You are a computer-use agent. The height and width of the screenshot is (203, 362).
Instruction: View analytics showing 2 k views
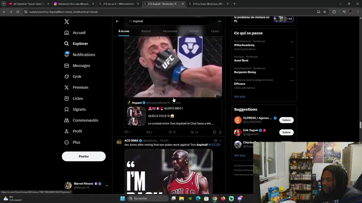(x=195, y=132)
